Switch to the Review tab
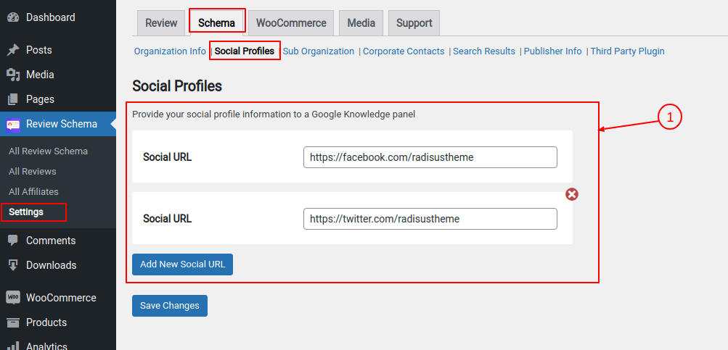Viewport: 728px width, 350px height. click(x=161, y=23)
